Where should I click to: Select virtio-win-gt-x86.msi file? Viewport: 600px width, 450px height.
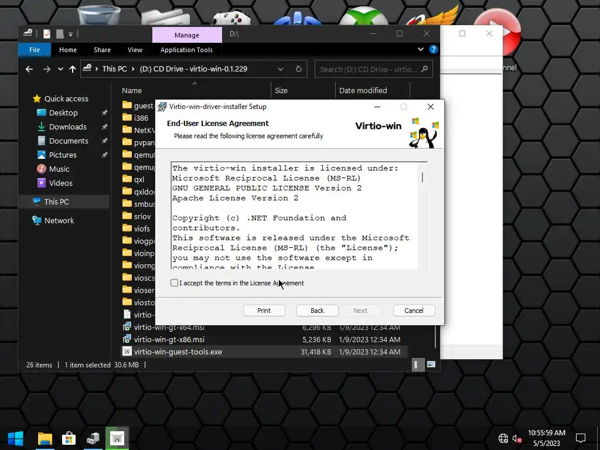pos(169,339)
